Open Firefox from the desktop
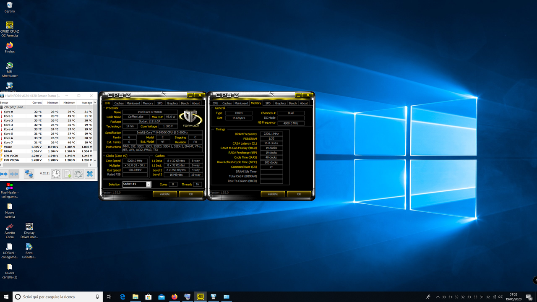The width and height of the screenshot is (537, 302). (9, 45)
